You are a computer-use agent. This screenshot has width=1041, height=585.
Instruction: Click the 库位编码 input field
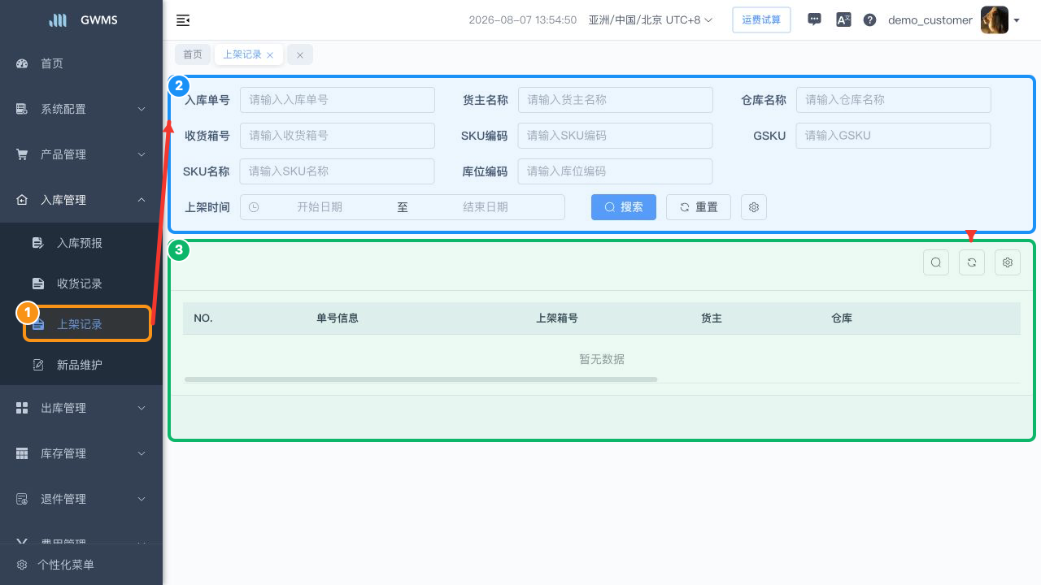pyautogui.click(x=616, y=171)
